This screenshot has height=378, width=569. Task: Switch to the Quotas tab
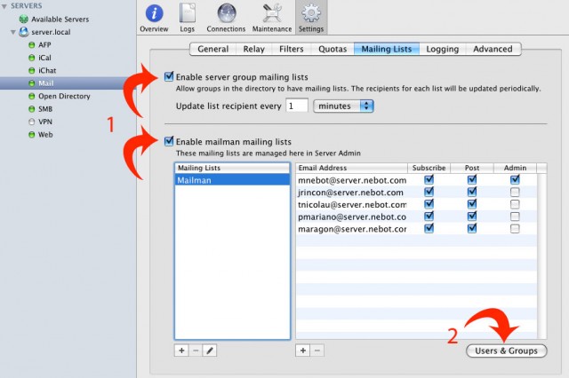tap(333, 49)
